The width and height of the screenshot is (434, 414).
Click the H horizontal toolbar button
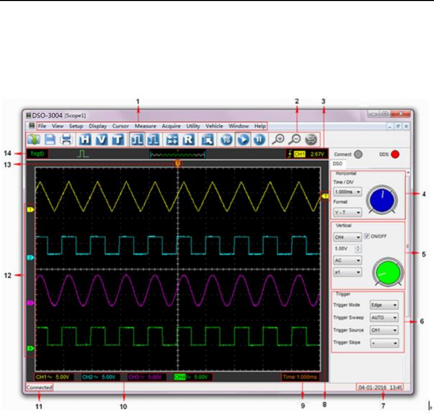(x=85, y=140)
